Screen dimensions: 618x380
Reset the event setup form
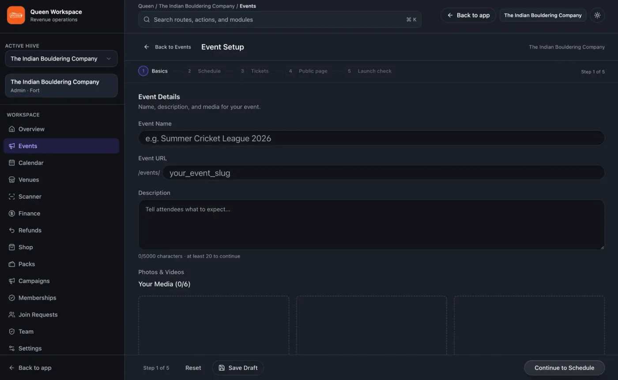(193, 368)
